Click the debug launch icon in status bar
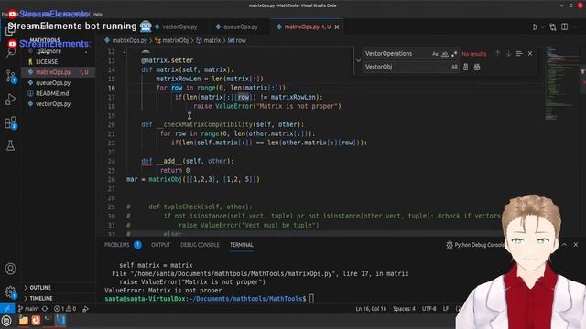The image size is (586, 329). click(85, 309)
